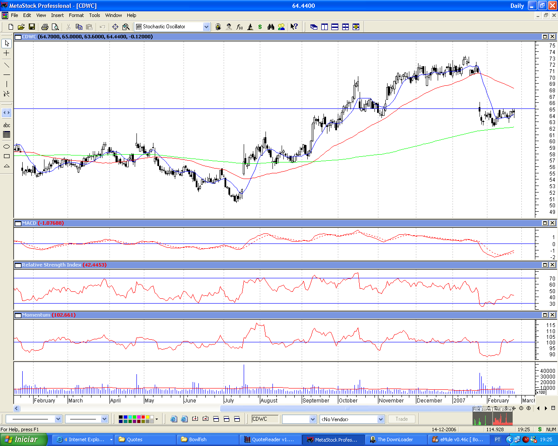Click the Trade button

[x=401, y=419]
